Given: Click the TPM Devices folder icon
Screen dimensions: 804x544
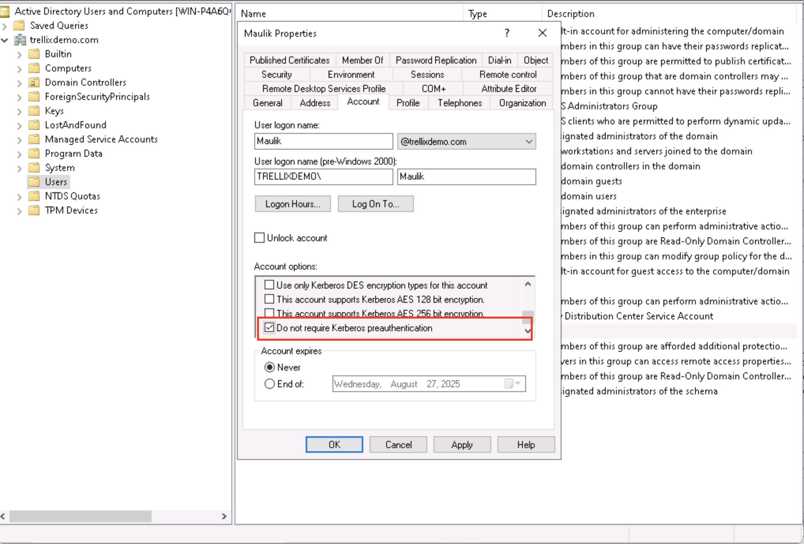Looking at the screenshot, I should tap(34, 210).
